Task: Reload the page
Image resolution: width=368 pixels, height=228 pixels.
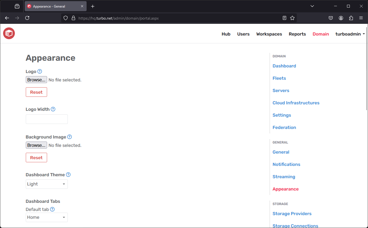Action: (x=27, y=18)
